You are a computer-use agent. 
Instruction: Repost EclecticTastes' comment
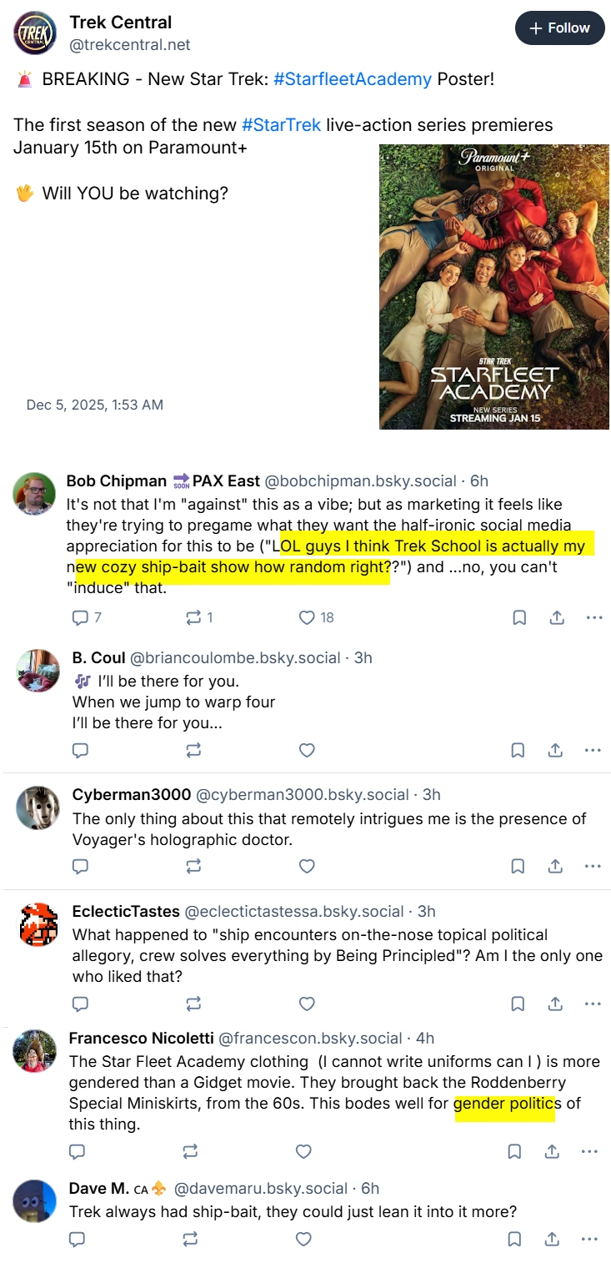(x=193, y=1004)
